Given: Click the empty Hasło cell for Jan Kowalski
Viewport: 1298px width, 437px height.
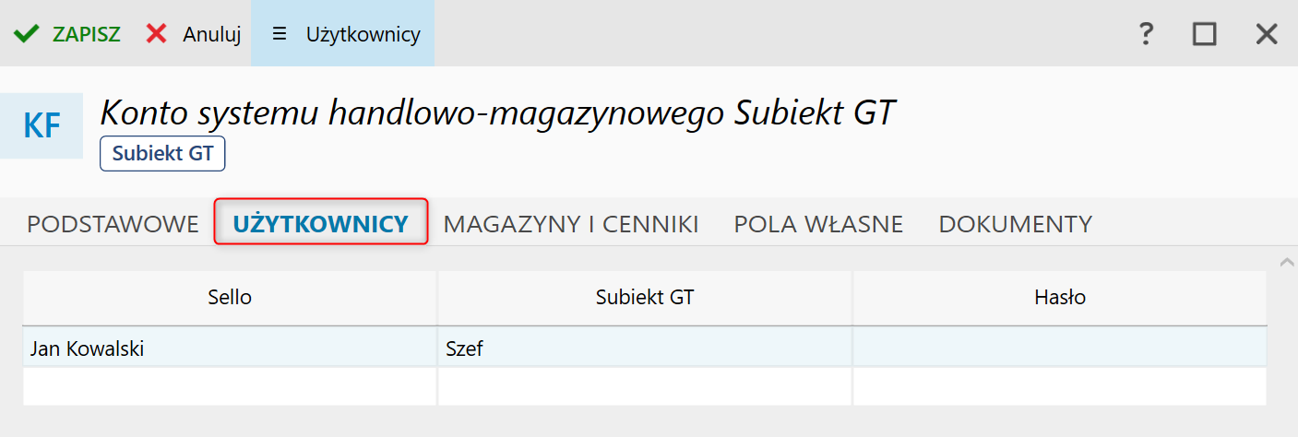Looking at the screenshot, I should tap(1059, 348).
